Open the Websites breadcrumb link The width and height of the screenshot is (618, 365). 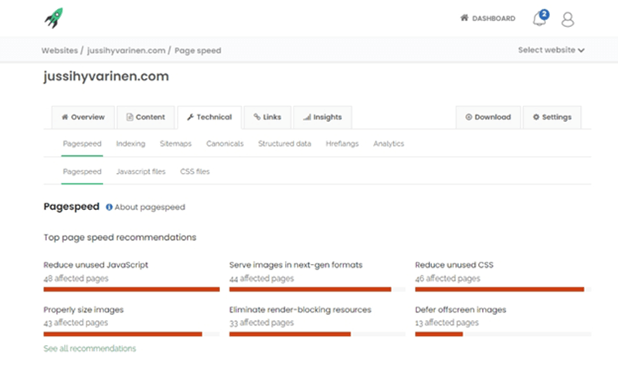click(x=59, y=50)
